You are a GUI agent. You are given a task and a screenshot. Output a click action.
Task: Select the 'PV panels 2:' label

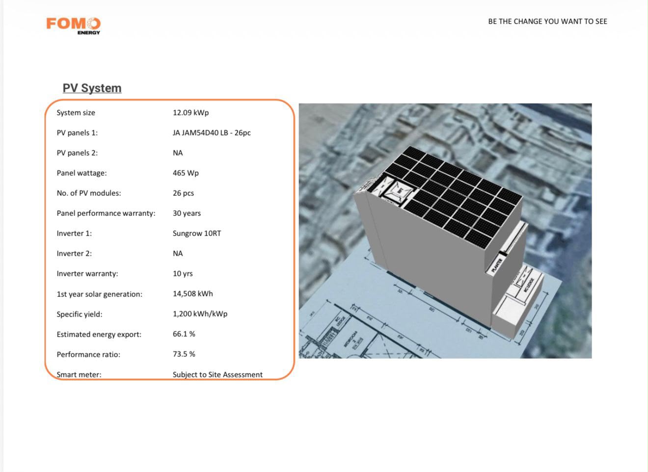pos(77,153)
